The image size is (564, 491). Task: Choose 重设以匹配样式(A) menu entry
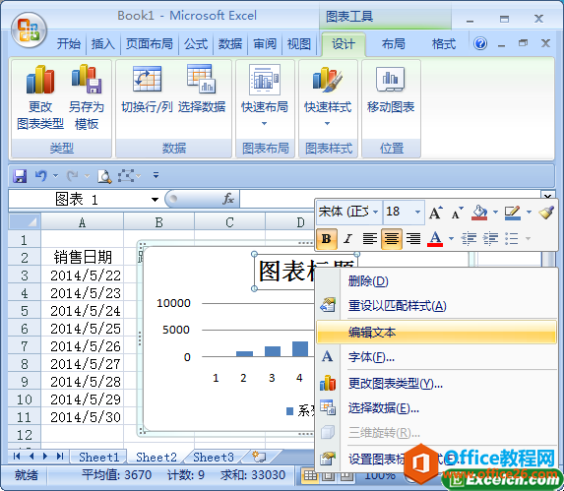(436, 306)
